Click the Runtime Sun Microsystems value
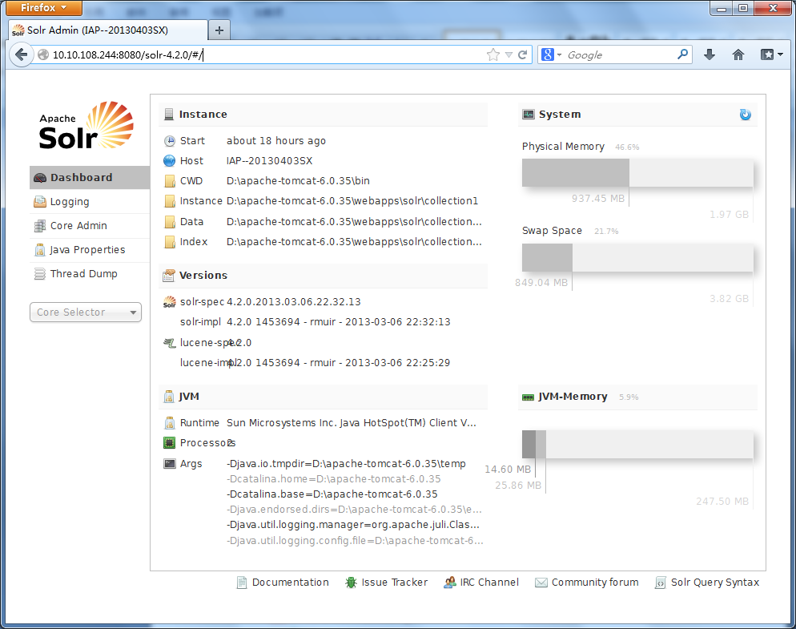The height and width of the screenshot is (629, 796). click(352, 423)
